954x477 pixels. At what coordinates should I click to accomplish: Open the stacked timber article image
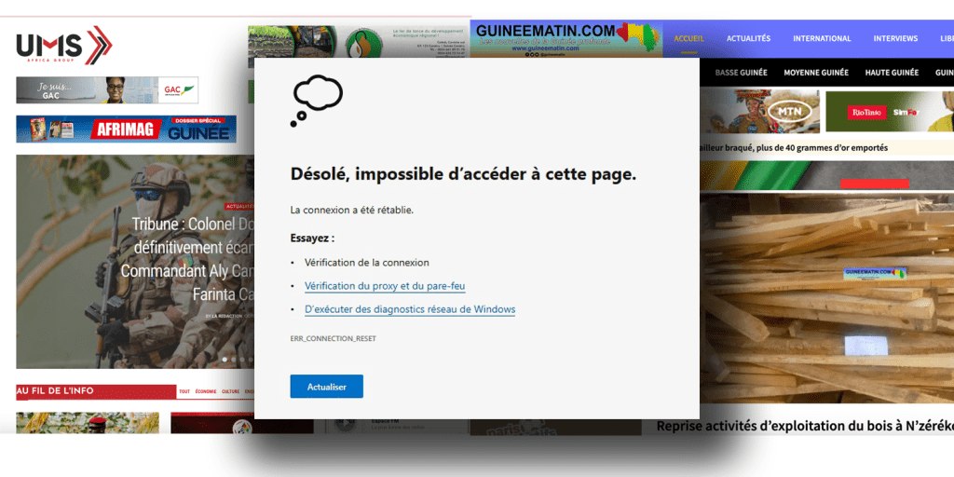[x=825, y=298]
